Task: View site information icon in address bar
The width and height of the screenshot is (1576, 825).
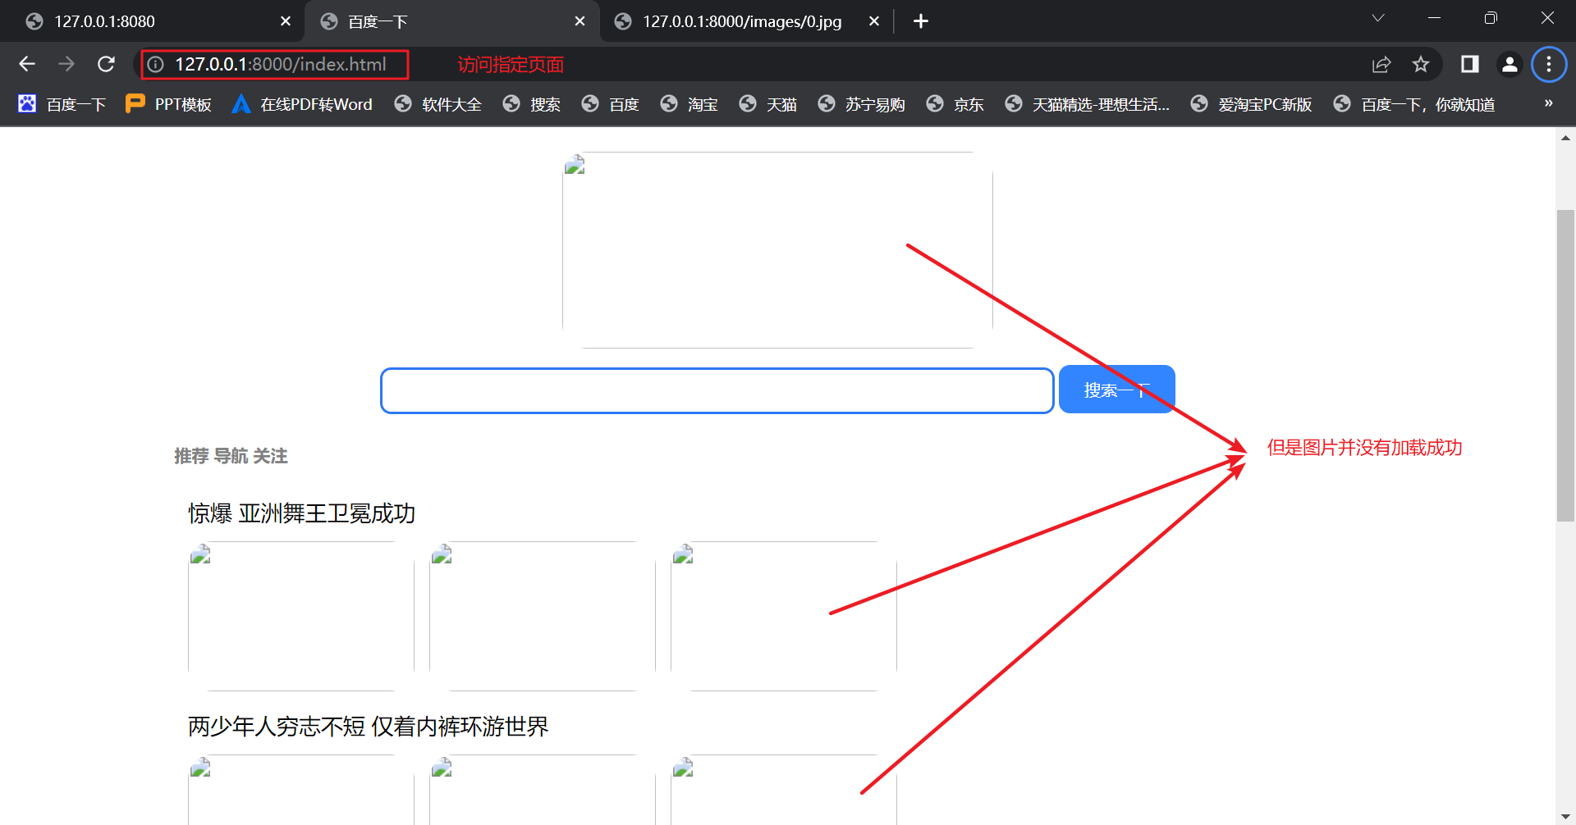Action: (x=155, y=64)
